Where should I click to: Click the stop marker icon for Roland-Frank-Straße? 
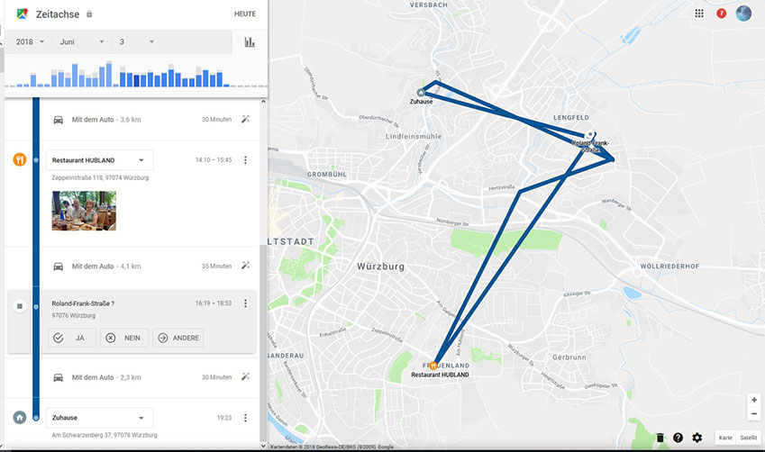tap(20, 306)
